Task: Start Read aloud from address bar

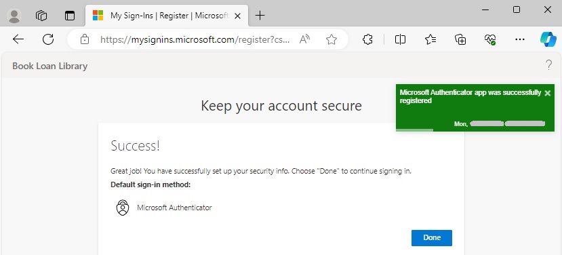Action: 304,39
